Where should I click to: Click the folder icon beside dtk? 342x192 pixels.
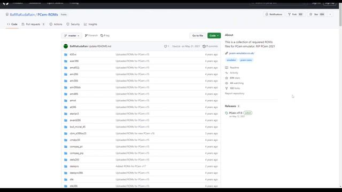click(x=66, y=180)
